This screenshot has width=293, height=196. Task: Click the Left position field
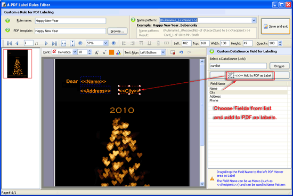pyautogui.click(x=186, y=43)
